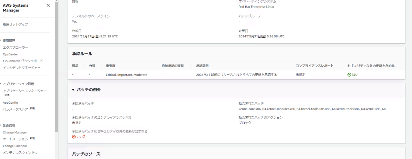The width and height of the screenshot is (412, 159).
Task: Select AppConfig in the sidebar
Action: click(10, 103)
